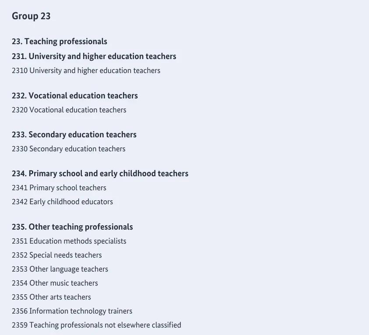
Task: Click heading '231. University and higher education teachers'
Action: click(x=94, y=56)
